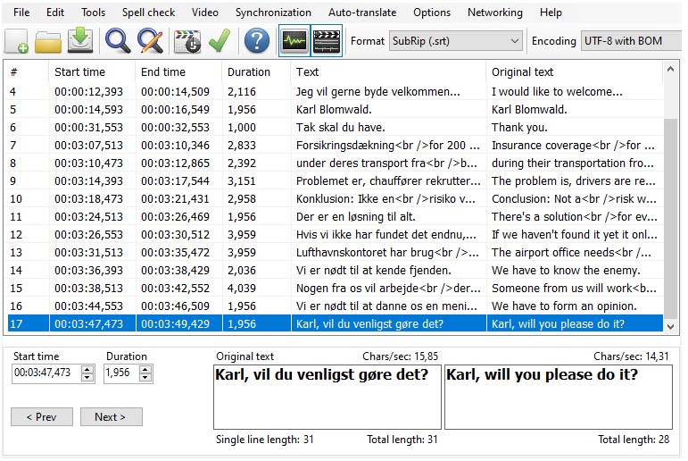The height and width of the screenshot is (461, 688).
Task: Click the End time column header
Action: (x=178, y=71)
